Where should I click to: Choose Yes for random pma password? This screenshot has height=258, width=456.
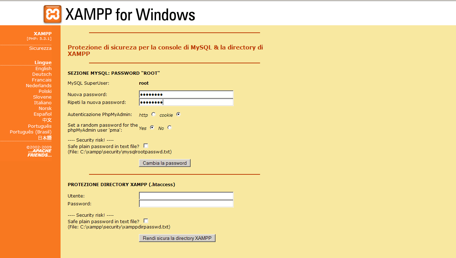coord(152,127)
